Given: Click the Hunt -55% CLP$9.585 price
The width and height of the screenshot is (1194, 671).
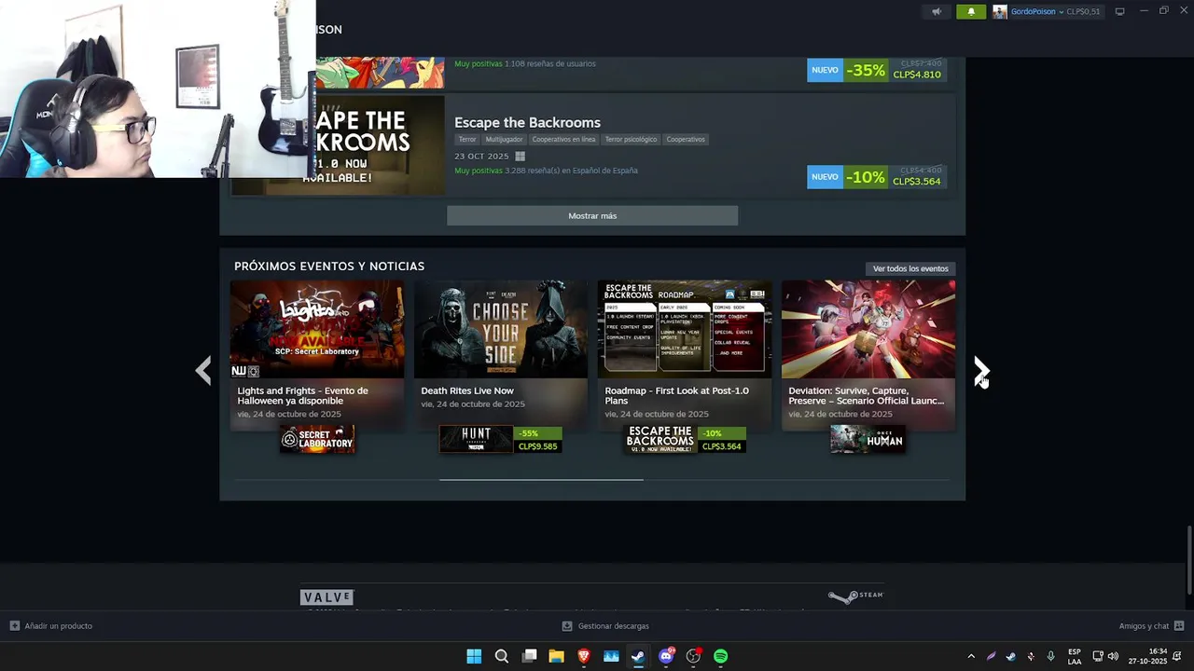Looking at the screenshot, I should 538,440.
